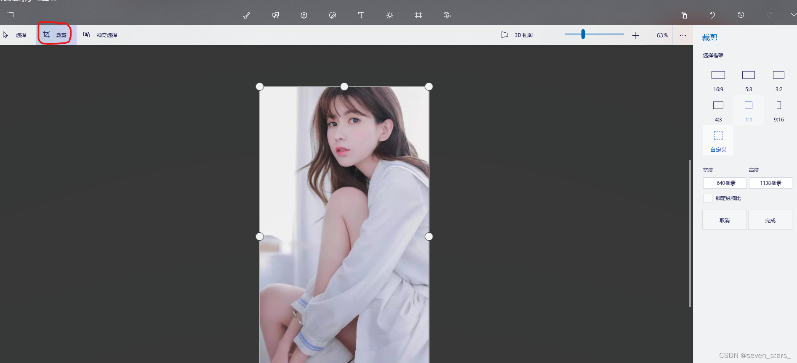Open the 3D library icon
Image resolution: width=797 pixels, height=363 pixels.
(447, 15)
